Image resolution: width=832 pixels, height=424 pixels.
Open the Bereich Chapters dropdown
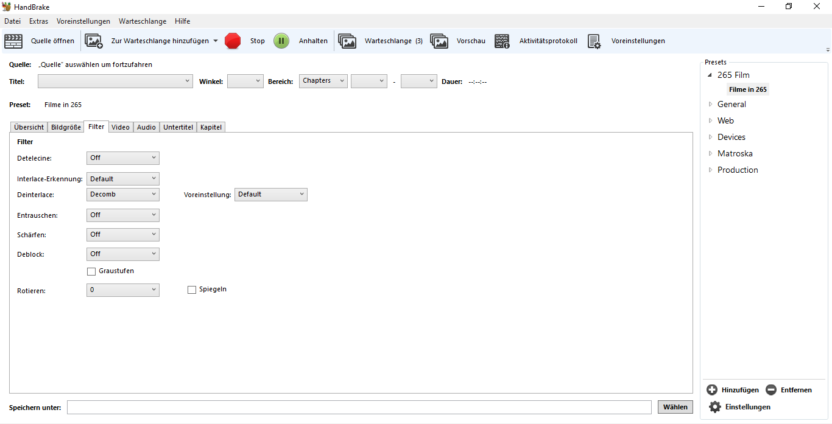[x=323, y=81]
